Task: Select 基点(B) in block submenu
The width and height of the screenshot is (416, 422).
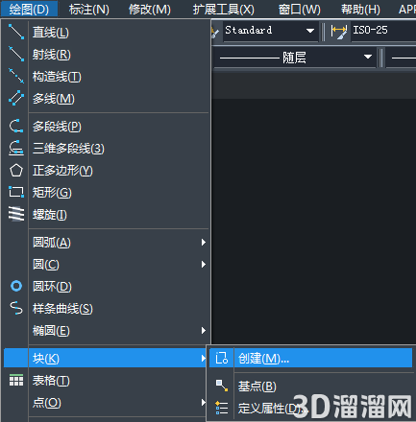Action: (310, 386)
